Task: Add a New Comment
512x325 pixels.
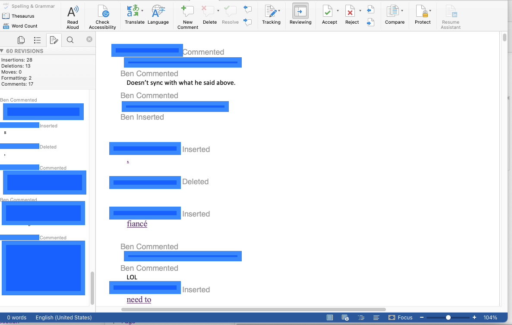Action: click(x=188, y=17)
